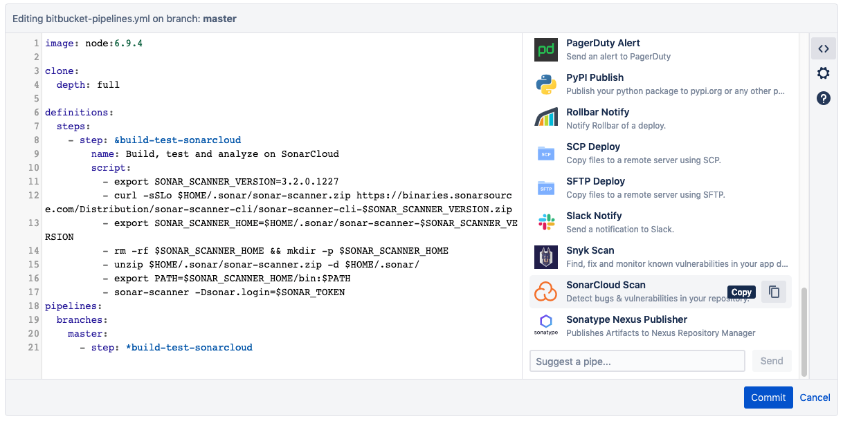Select the SonarCloud Scan pipe icon
843x421 pixels.
pyautogui.click(x=545, y=291)
